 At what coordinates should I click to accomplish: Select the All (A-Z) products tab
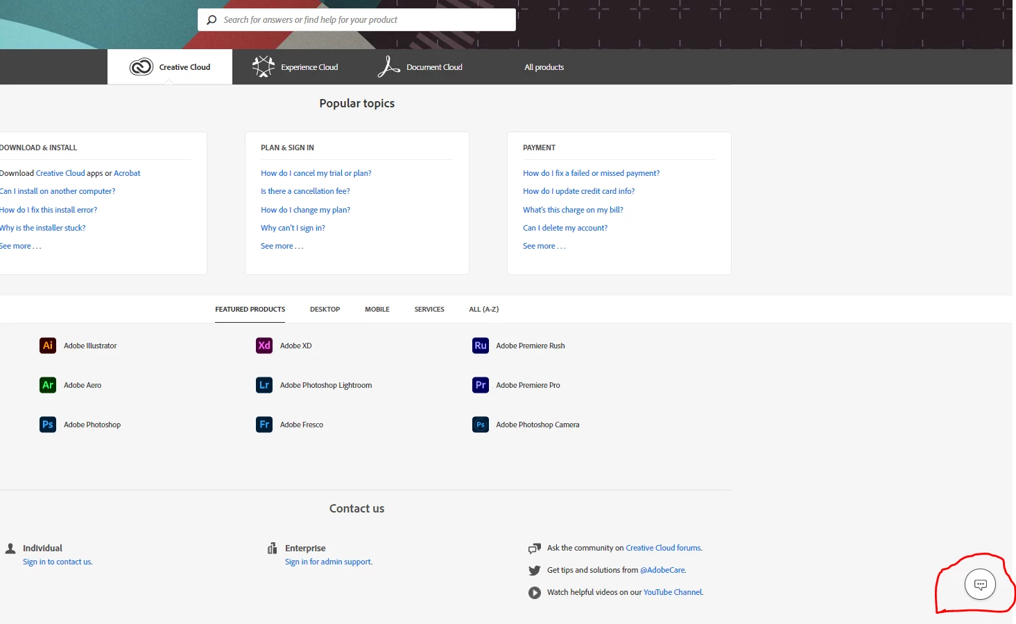tap(484, 310)
